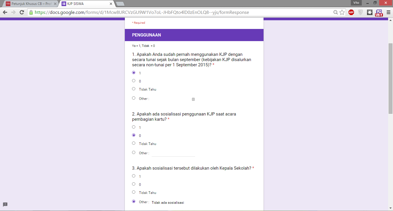
Task: Click the Other text field in question 2
Action: pyautogui.click(x=173, y=153)
